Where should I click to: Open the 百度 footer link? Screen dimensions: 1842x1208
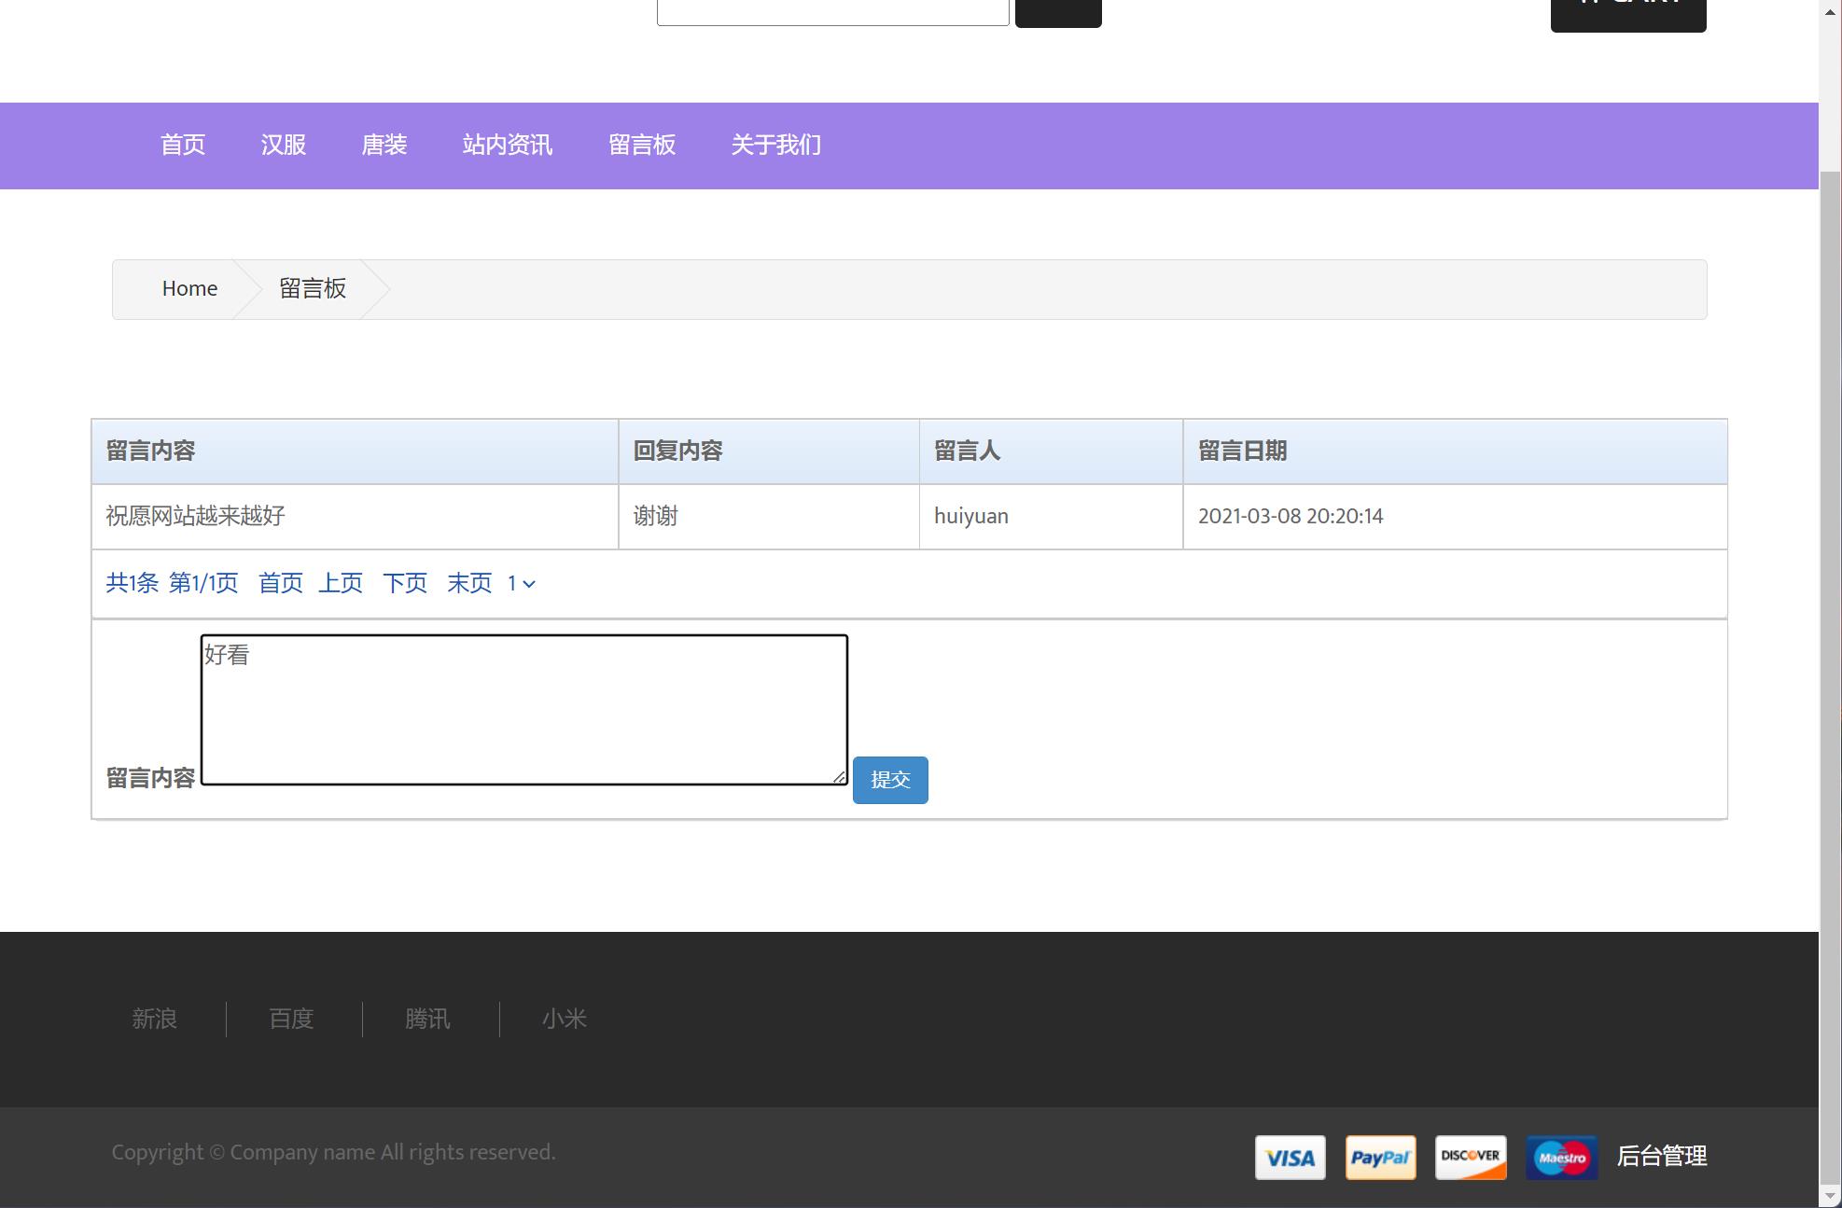pos(291,1020)
